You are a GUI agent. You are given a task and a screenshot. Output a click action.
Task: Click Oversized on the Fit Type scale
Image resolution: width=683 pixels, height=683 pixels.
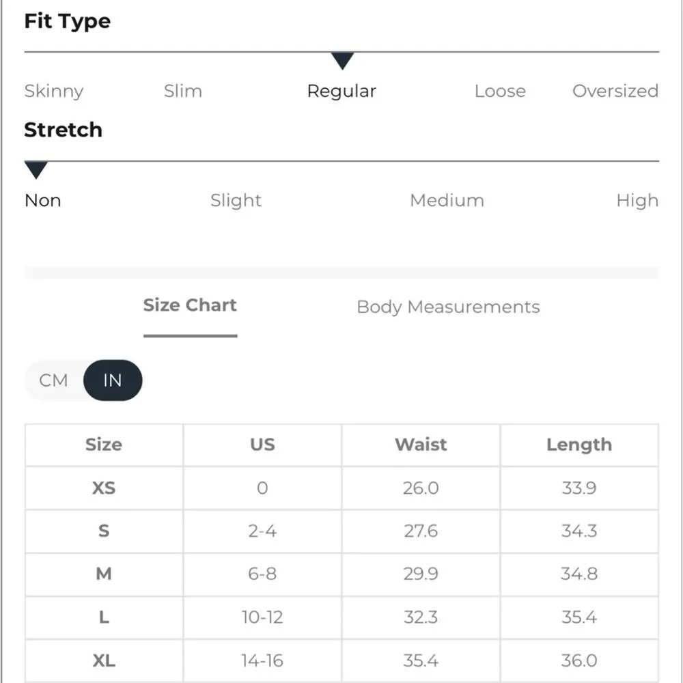pos(615,91)
